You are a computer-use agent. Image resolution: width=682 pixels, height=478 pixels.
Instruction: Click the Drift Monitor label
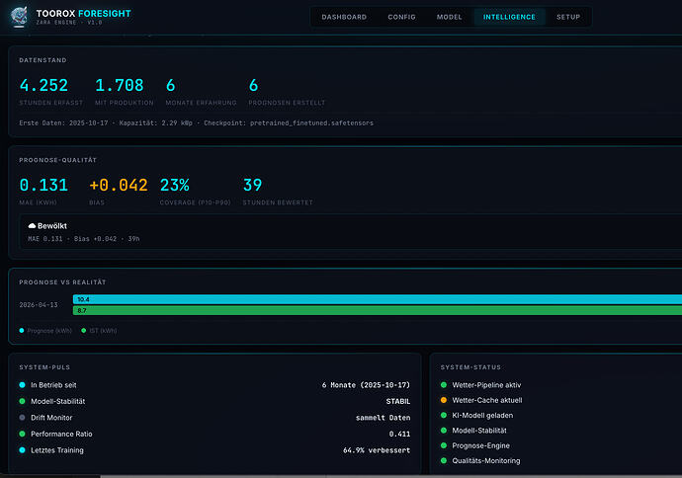coord(51,418)
